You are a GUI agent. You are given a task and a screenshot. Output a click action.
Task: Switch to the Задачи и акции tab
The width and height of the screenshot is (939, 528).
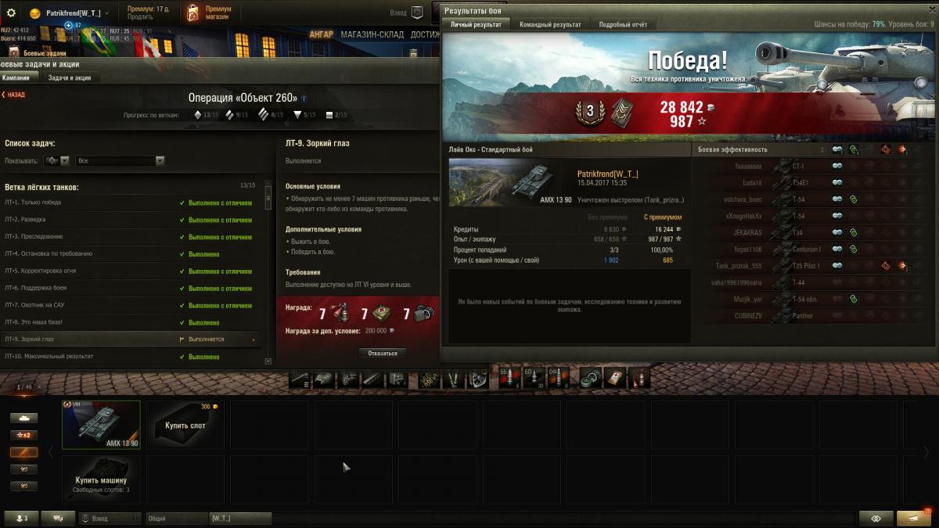pos(70,77)
